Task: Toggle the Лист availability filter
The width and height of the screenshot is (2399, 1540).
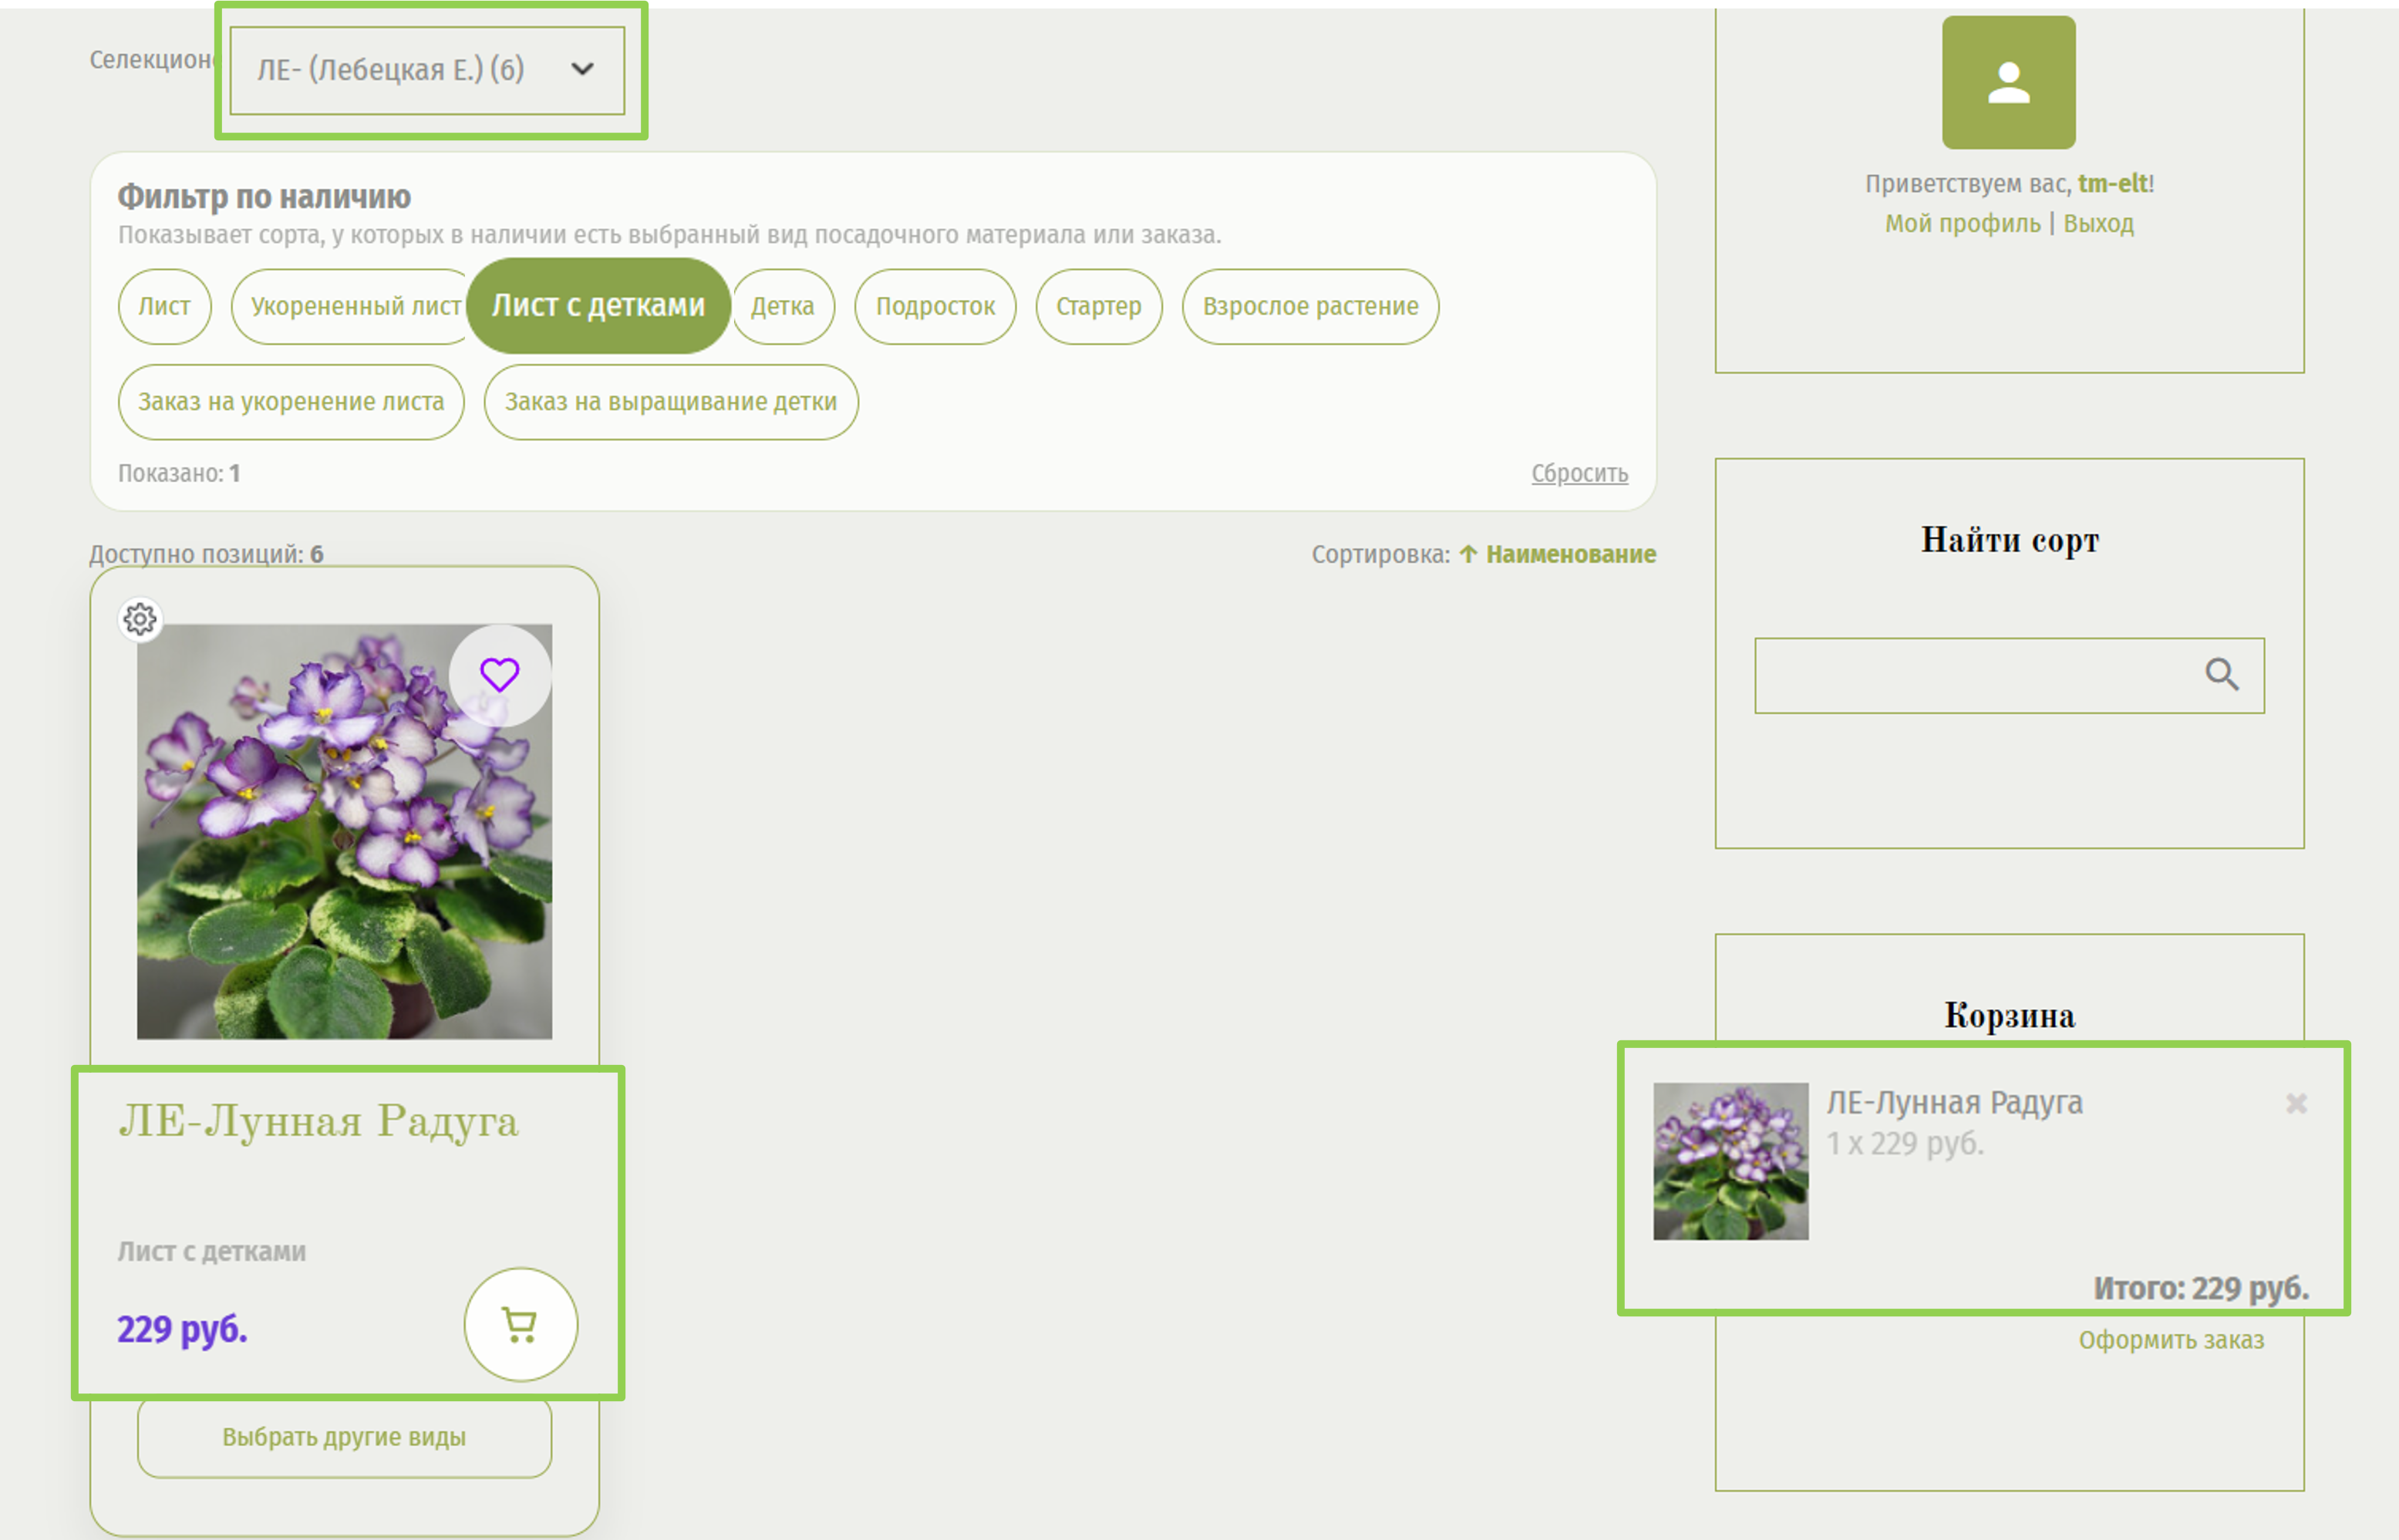Action: tap(164, 306)
